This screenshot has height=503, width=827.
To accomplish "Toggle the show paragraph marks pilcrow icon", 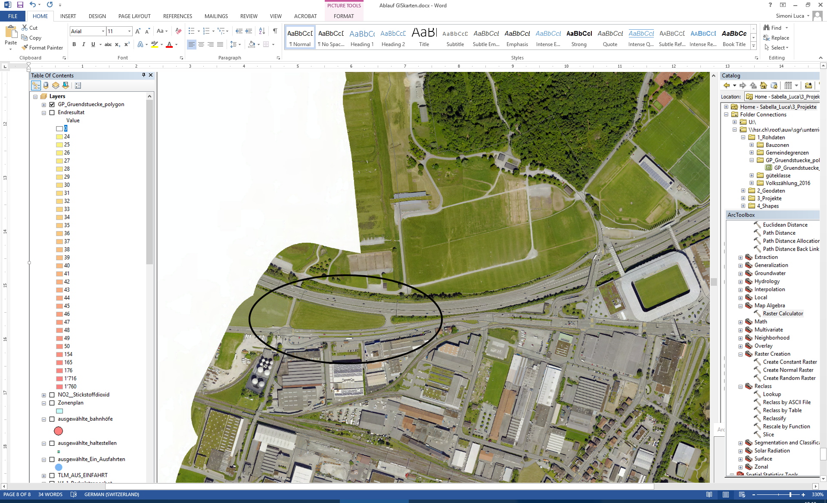I will click(275, 31).
